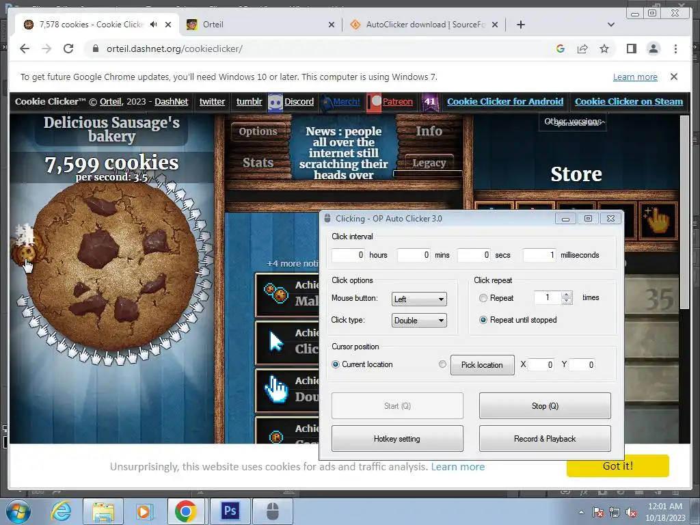Click the big chocolate chip cookie
Image resolution: width=700 pixels, height=525 pixels.
113,267
